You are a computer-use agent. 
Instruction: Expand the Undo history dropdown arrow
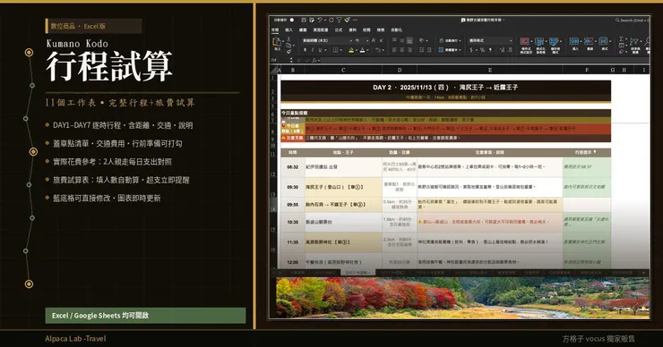tap(325, 20)
